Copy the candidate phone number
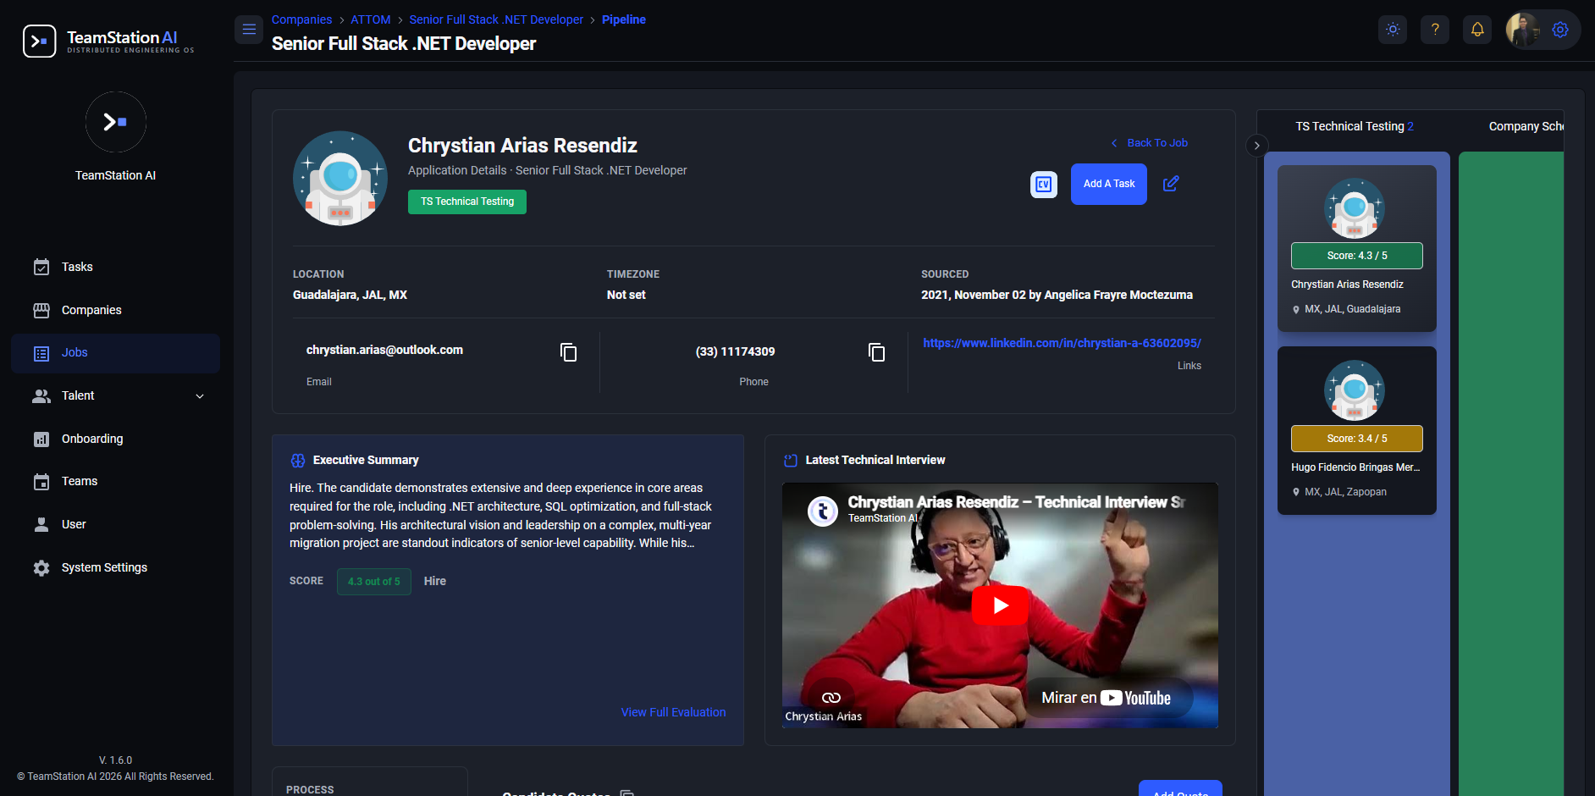 click(877, 352)
